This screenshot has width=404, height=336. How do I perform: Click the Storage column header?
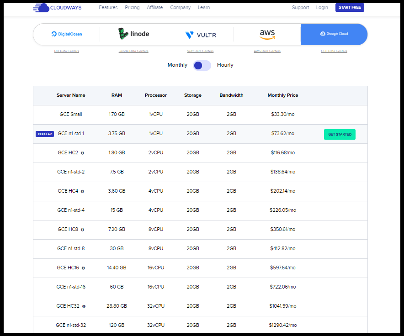(x=193, y=95)
